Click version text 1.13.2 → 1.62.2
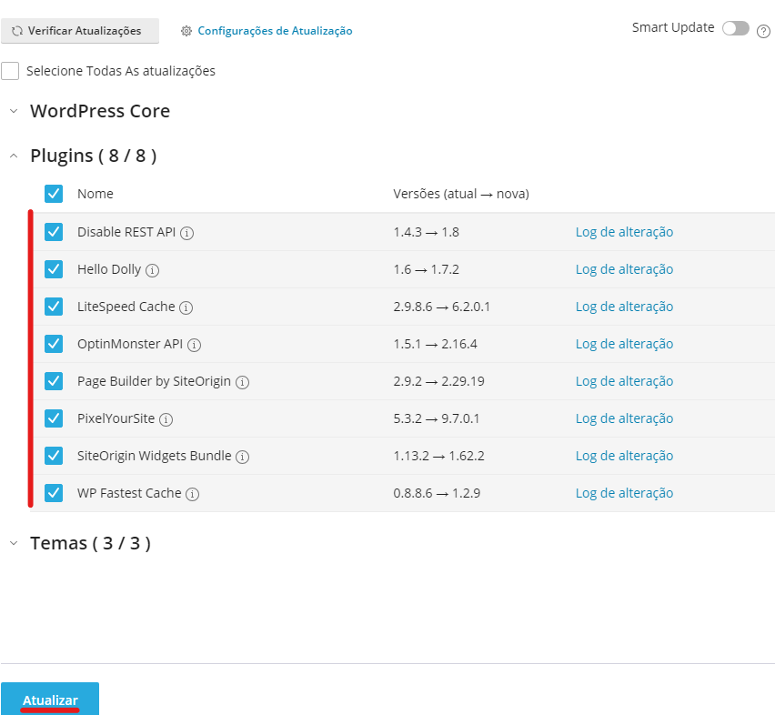Image resolution: width=775 pixels, height=715 pixels. coord(439,456)
